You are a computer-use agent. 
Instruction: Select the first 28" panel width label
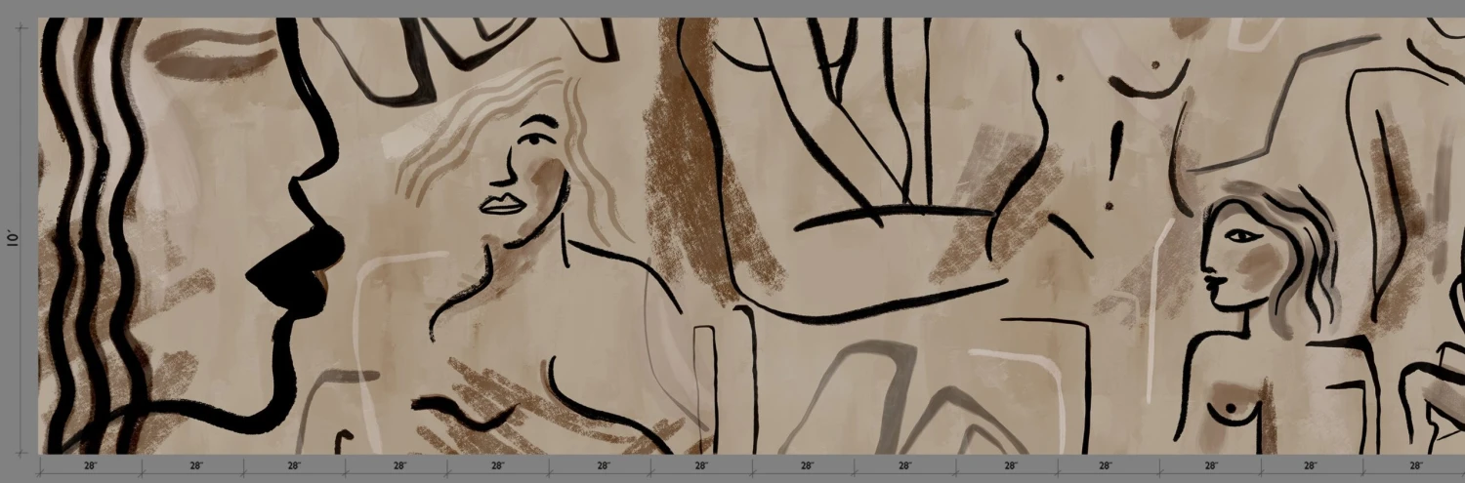point(90,466)
